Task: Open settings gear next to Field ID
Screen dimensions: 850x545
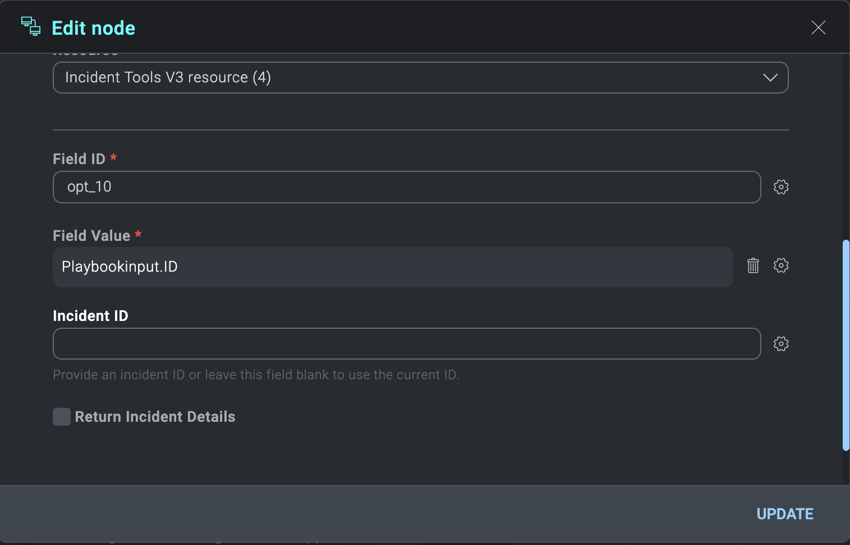Action: pyautogui.click(x=781, y=187)
